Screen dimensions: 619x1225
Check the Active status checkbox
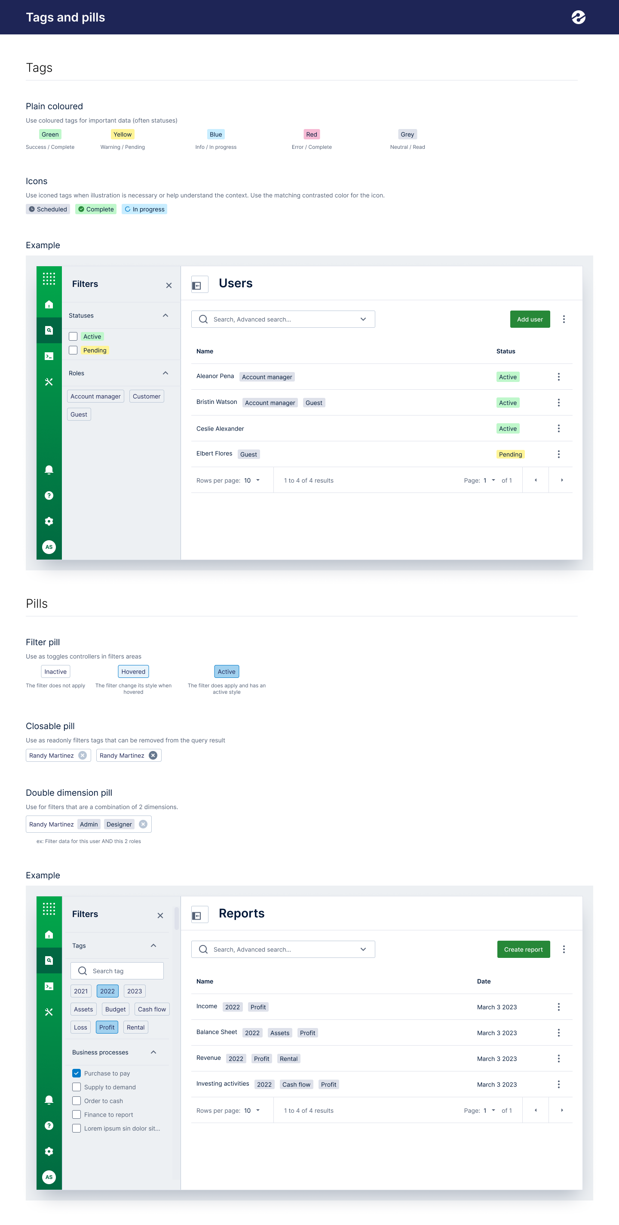(73, 336)
